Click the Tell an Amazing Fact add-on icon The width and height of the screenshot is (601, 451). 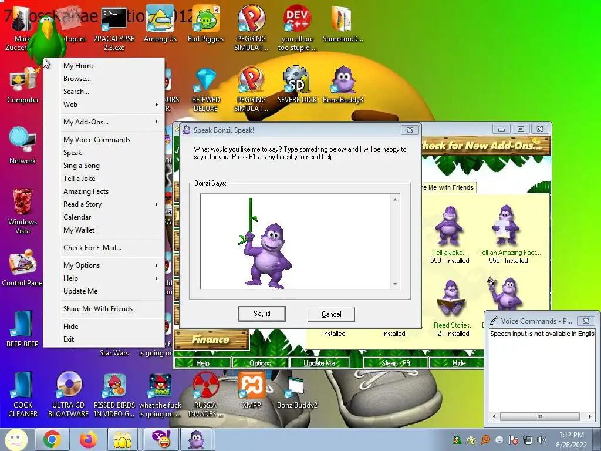click(x=507, y=225)
